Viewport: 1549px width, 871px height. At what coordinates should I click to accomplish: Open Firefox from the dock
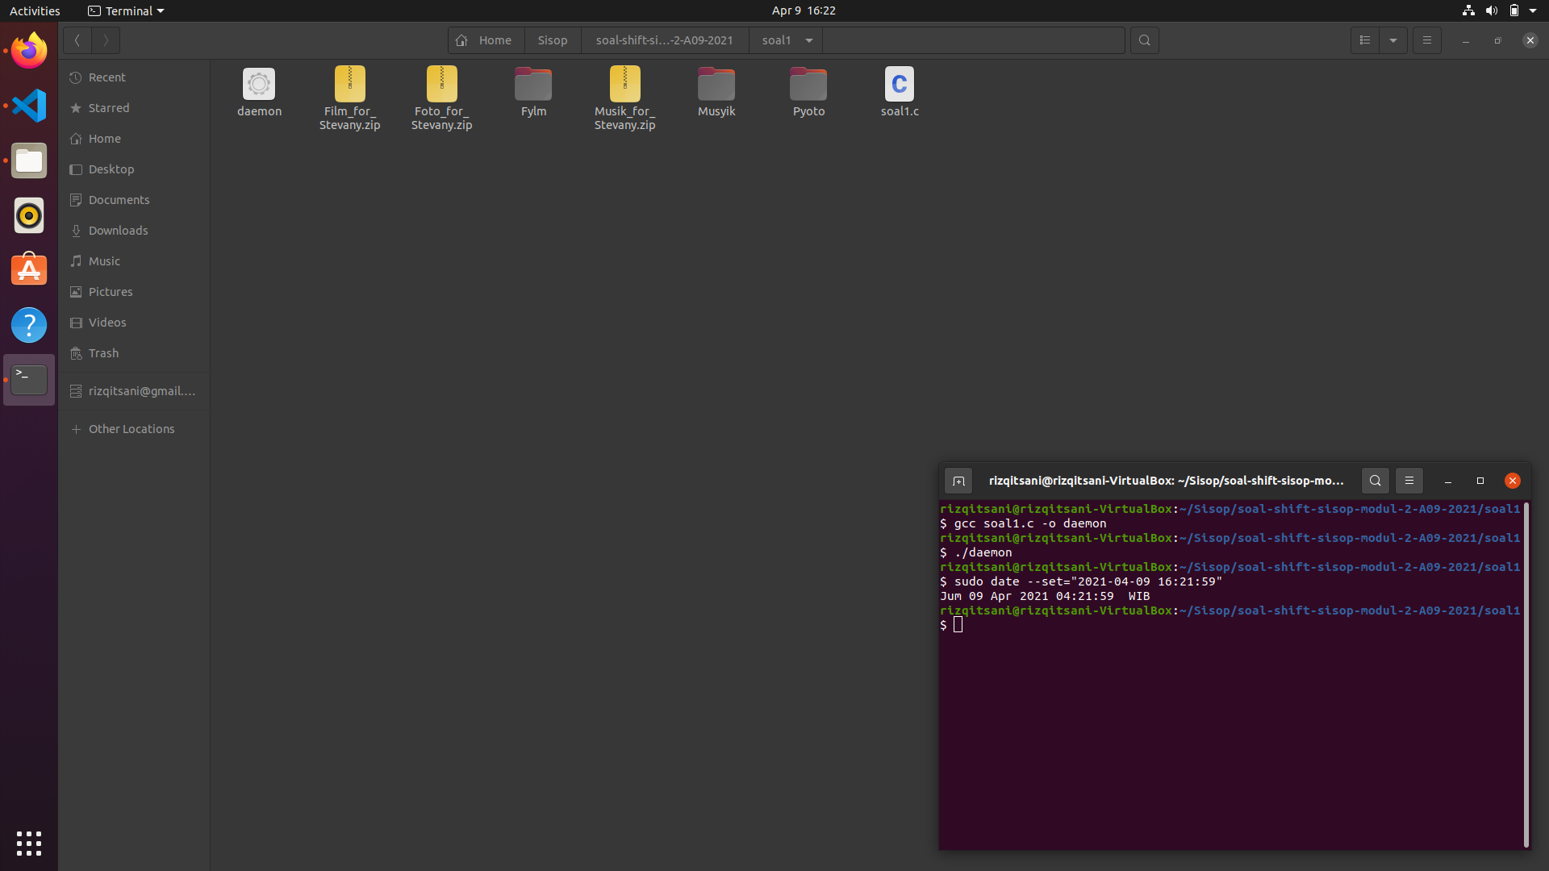pos(29,51)
